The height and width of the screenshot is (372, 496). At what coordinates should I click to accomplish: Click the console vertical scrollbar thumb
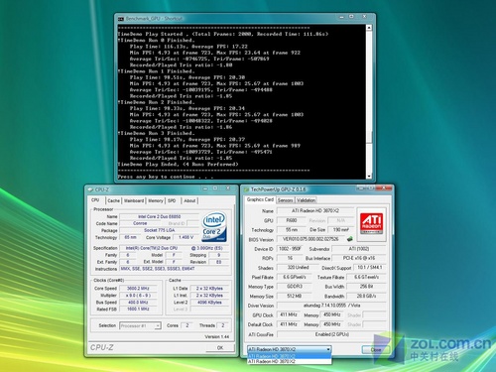click(x=369, y=137)
